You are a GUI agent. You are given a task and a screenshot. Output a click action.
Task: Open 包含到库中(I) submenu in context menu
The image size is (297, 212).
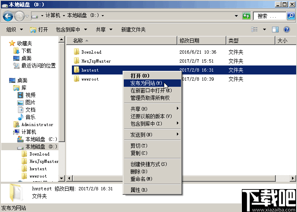click(x=152, y=124)
